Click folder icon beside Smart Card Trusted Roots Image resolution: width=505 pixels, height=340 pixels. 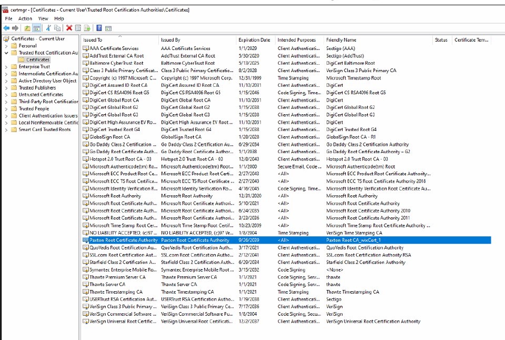pyautogui.click(x=14, y=129)
